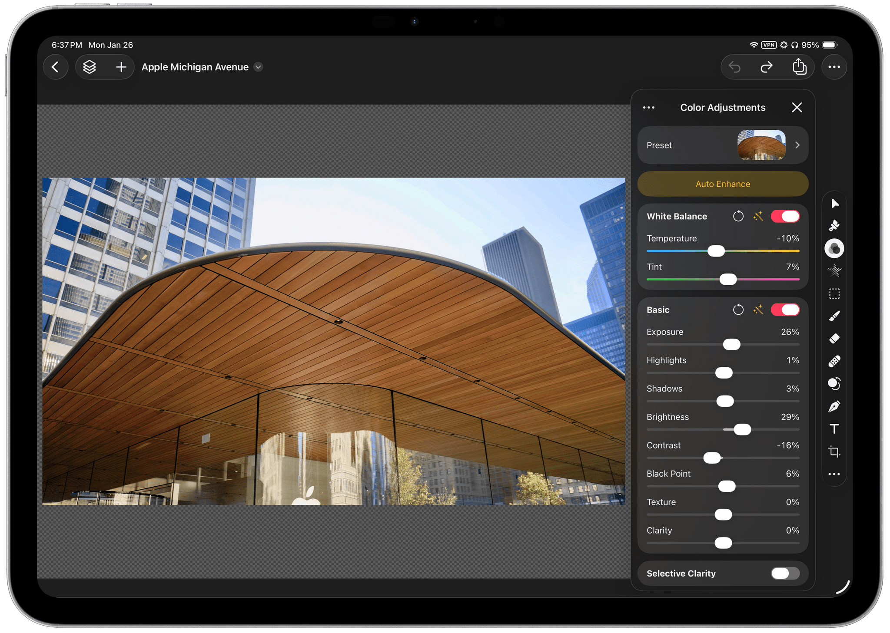Disable the White Balance toggle
This screenshot has height=633, width=890.
click(x=785, y=216)
